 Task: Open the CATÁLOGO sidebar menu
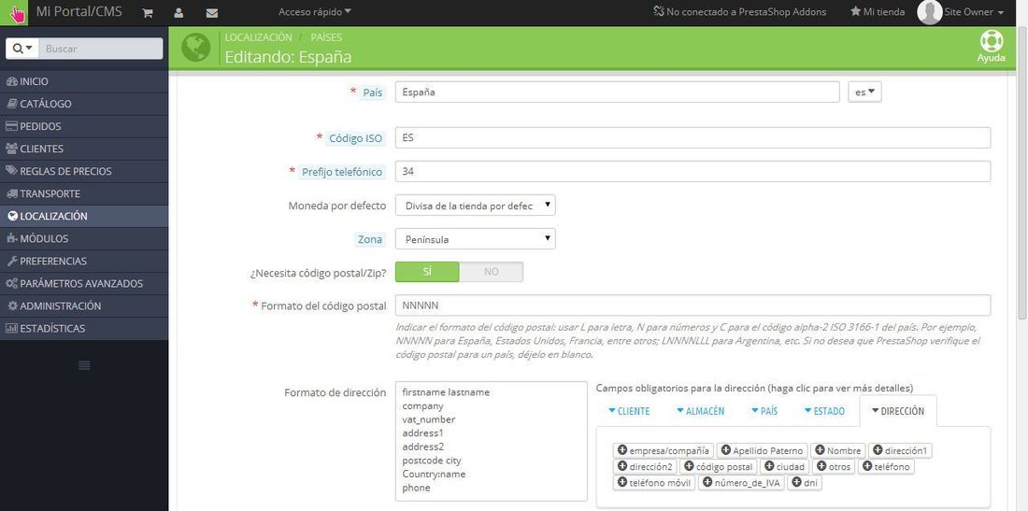pos(84,104)
